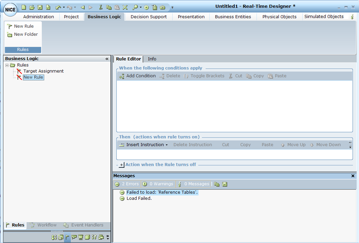Click Add Condition in the Rule Editor
The image size is (359, 243).
(x=138, y=76)
